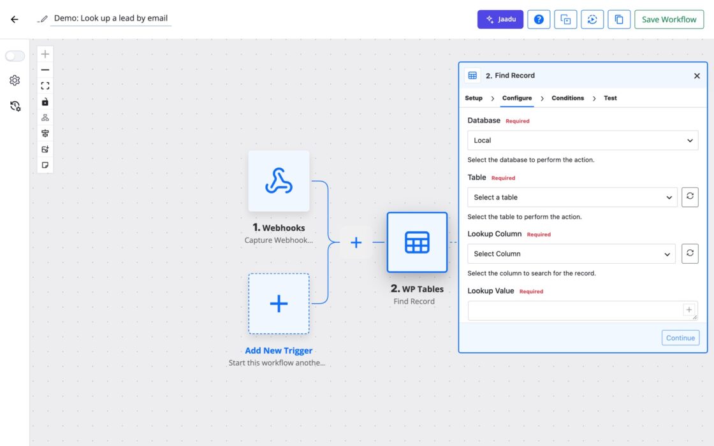The height and width of the screenshot is (446, 714).
Task: Click the '2. WP Tables' label
Action: (x=417, y=289)
